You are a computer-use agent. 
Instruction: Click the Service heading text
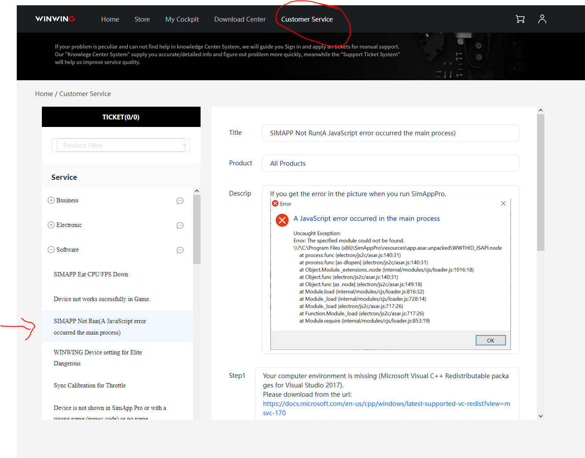pyautogui.click(x=64, y=177)
